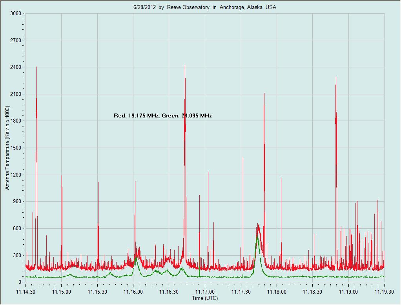Image resolution: width=401 pixels, height=305 pixels.
Task: Click the y-axis tick label 600
Action: click(17, 228)
